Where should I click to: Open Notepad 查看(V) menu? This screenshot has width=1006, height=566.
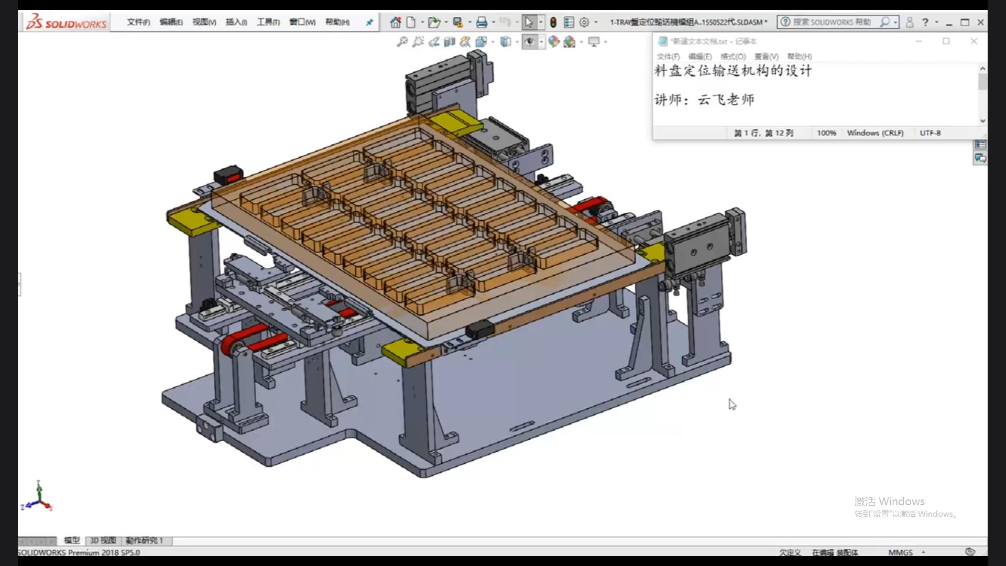click(767, 57)
